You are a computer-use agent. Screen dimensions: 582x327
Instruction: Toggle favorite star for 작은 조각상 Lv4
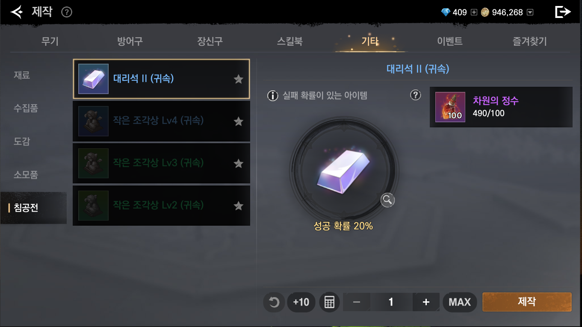239,121
